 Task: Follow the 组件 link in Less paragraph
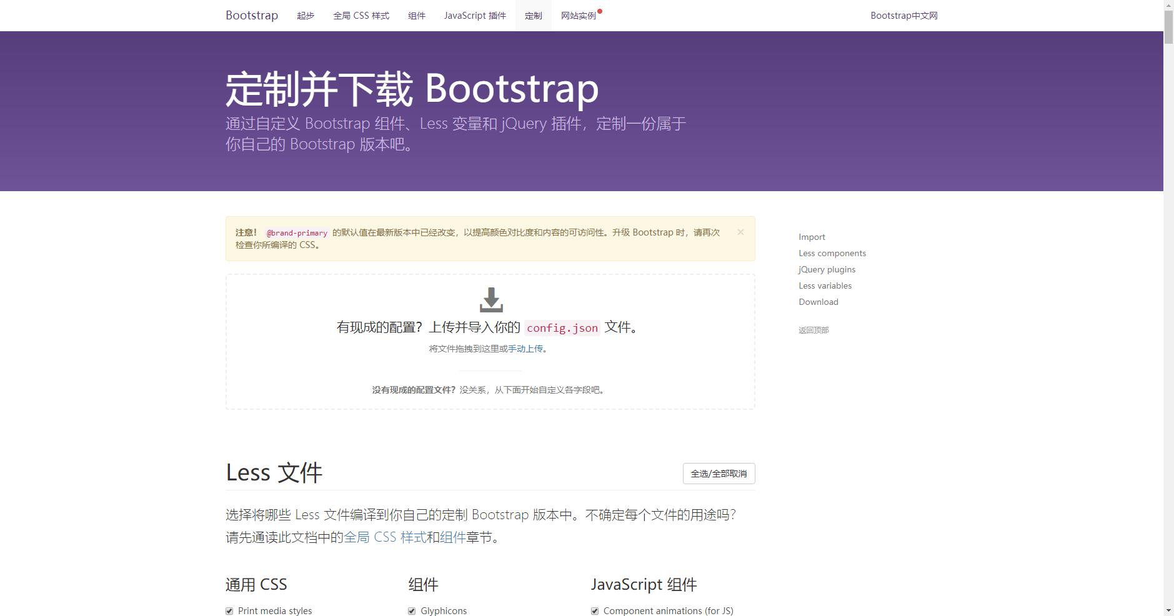[453, 537]
